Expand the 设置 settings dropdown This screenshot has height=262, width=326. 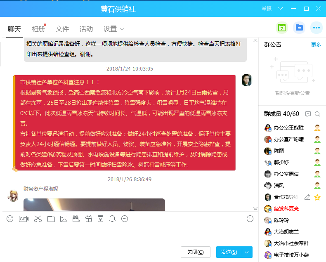pos(113,29)
